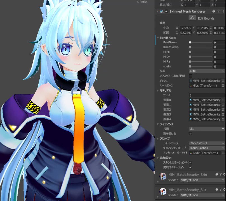Click the MiMi_BattleSecurity_Suit material preview thumbnail
The width and height of the screenshot is (226, 201).
click(x=163, y=192)
